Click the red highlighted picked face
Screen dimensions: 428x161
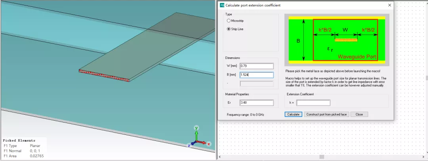(x=104, y=76)
